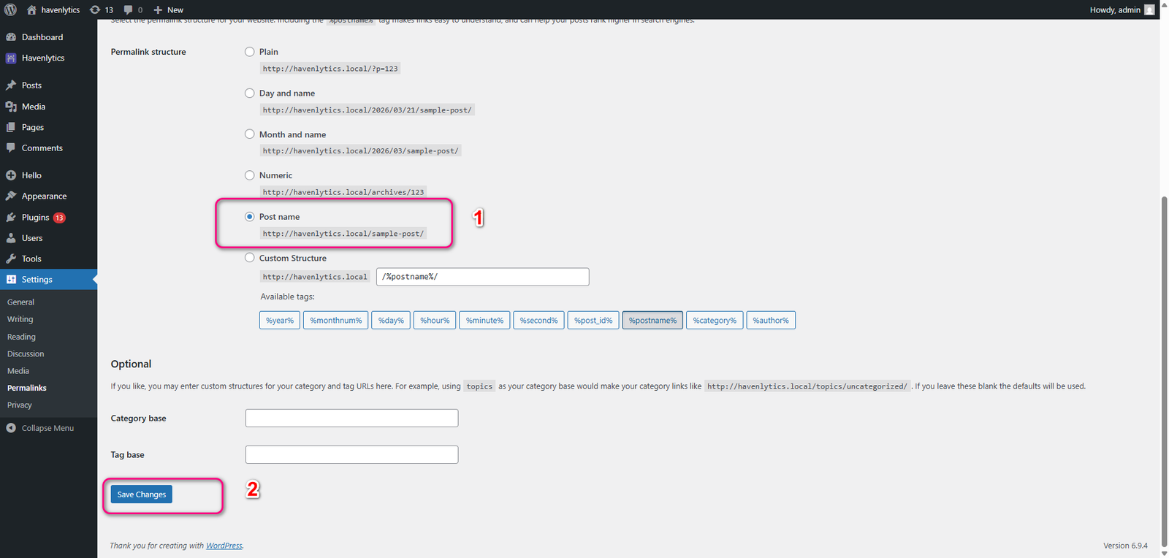The height and width of the screenshot is (558, 1169).
Task: Open Appearance paintbrush icon
Action: pos(11,196)
